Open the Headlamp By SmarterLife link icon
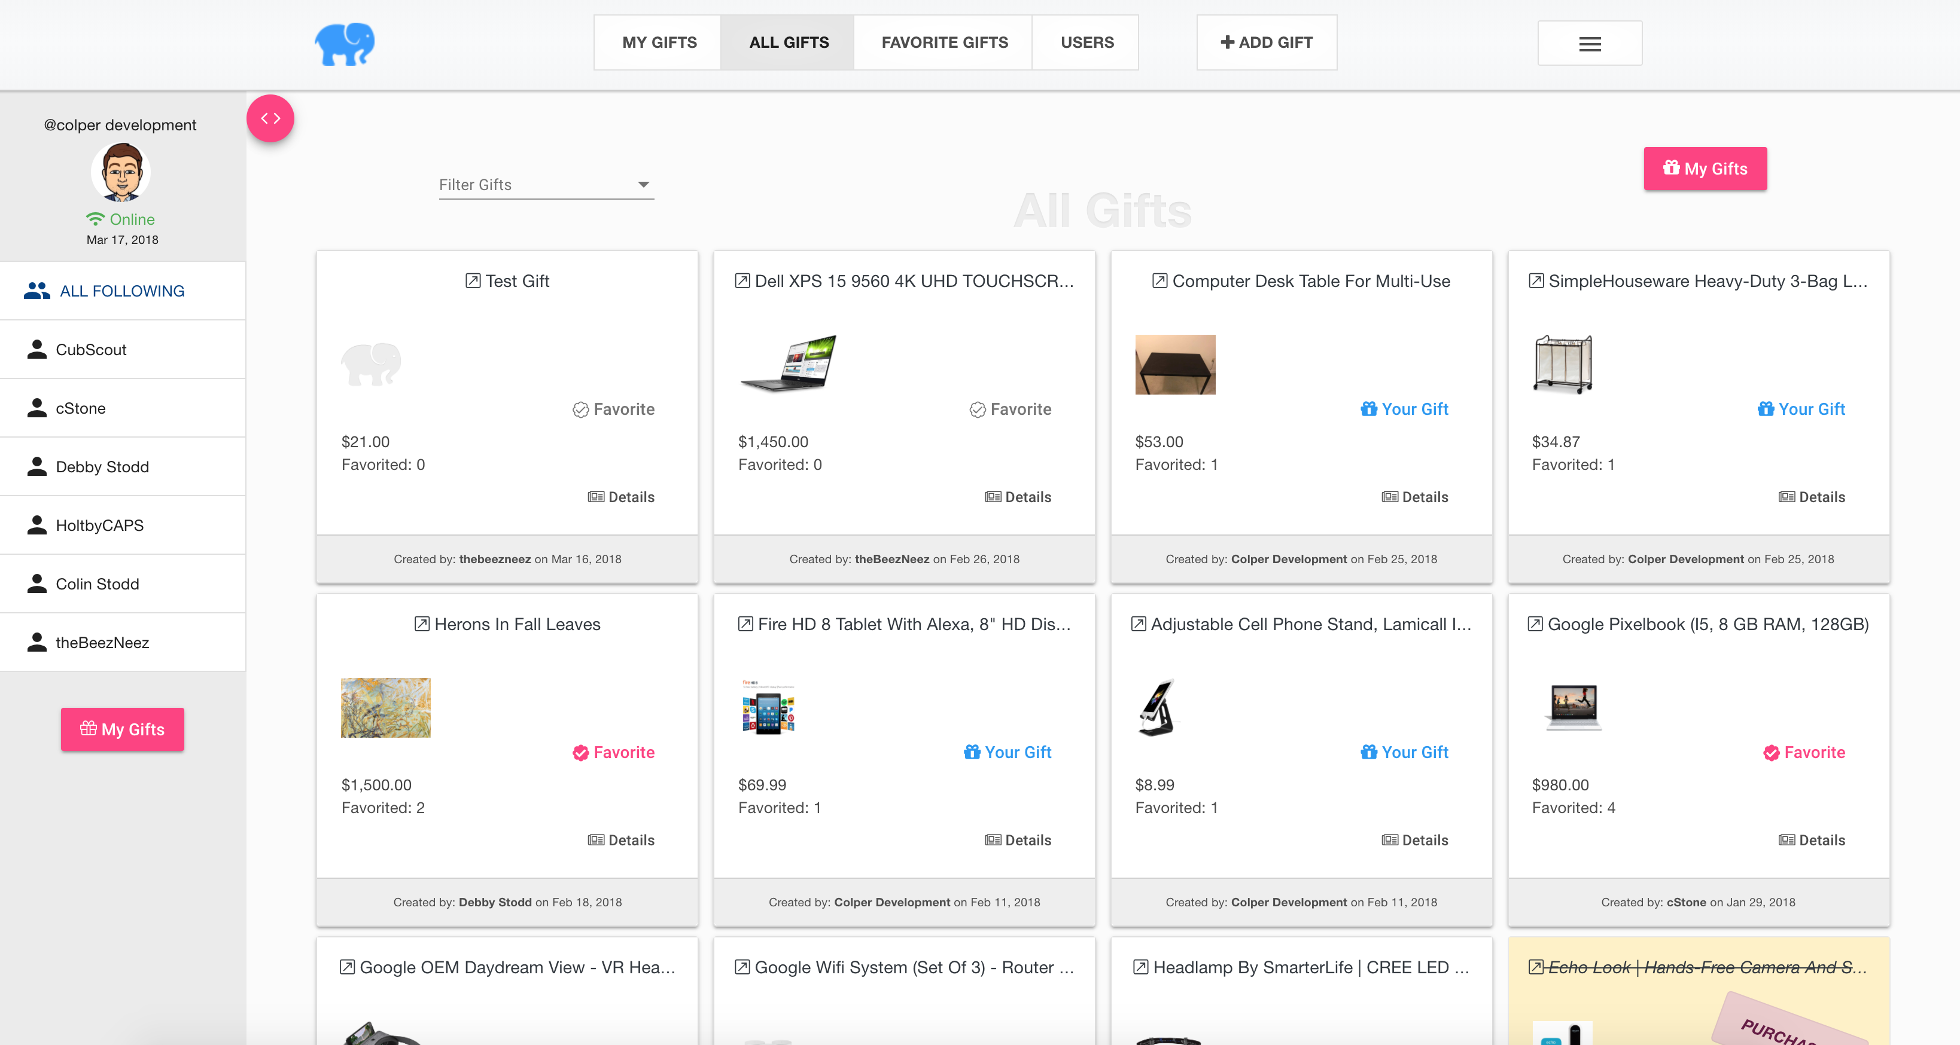Screen dimensions: 1960x1045 tap(1140, 967)
